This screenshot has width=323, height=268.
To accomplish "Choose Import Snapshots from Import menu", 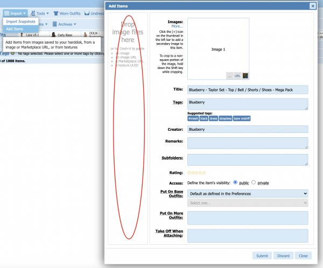I will pos(20,22).
